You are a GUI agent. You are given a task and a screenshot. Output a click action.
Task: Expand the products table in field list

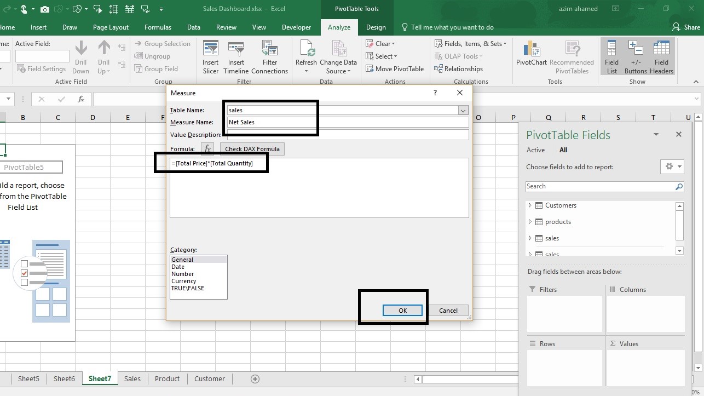529,222
